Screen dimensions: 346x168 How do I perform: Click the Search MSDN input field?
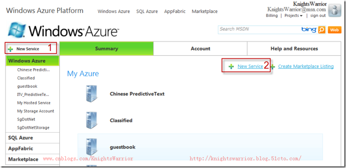point(258,30)
